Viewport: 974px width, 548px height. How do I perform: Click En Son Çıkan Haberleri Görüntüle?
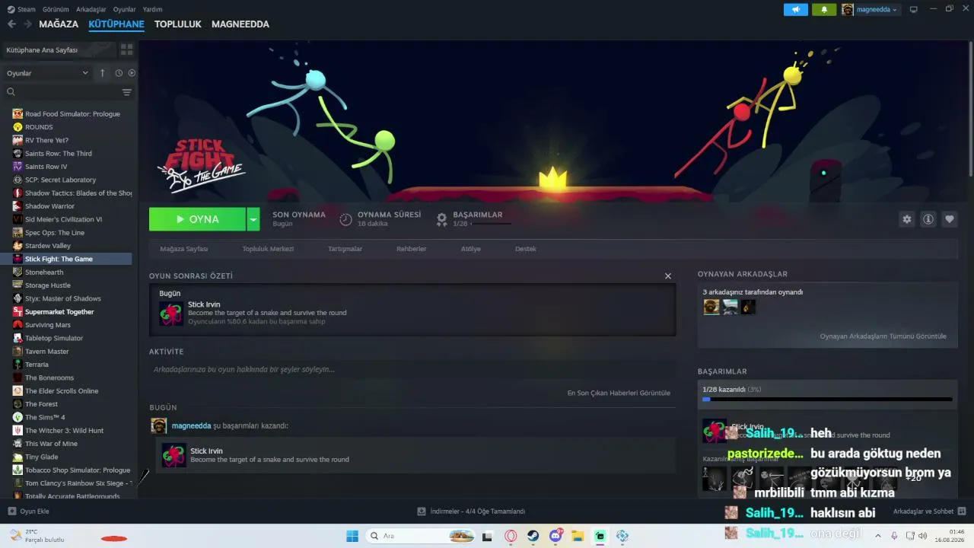(x=619, y=393)
